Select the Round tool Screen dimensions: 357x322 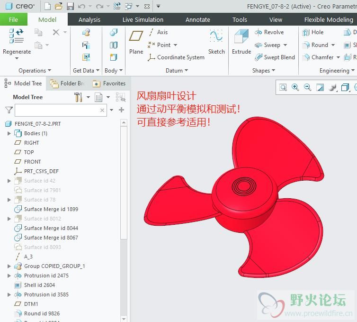[315, 45]
